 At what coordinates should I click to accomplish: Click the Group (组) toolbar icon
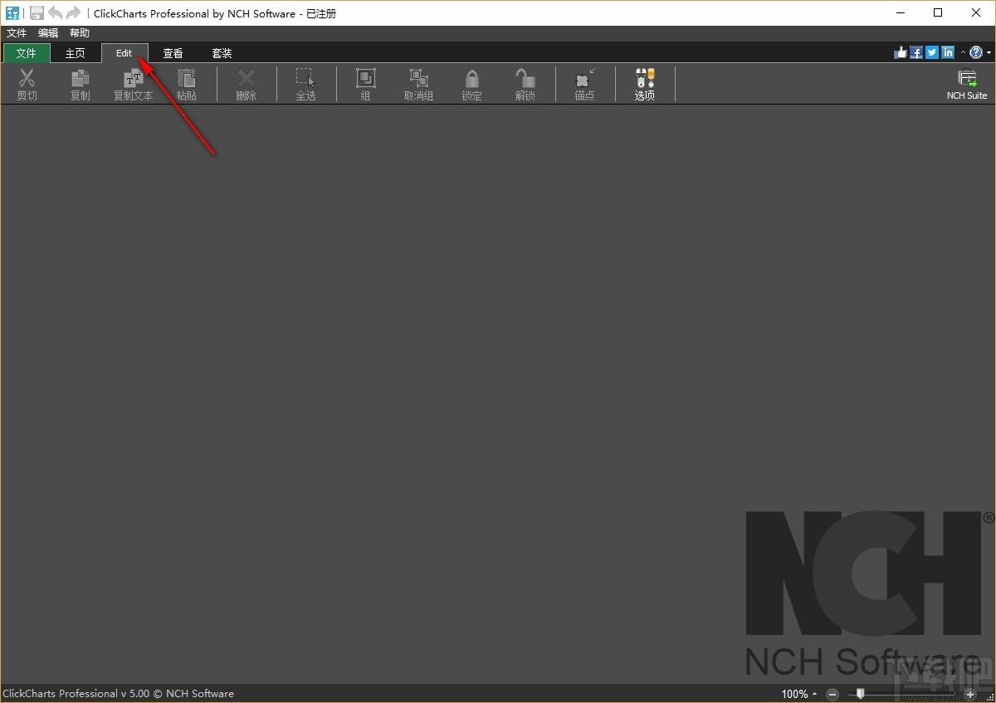click(x=366, y=79)
